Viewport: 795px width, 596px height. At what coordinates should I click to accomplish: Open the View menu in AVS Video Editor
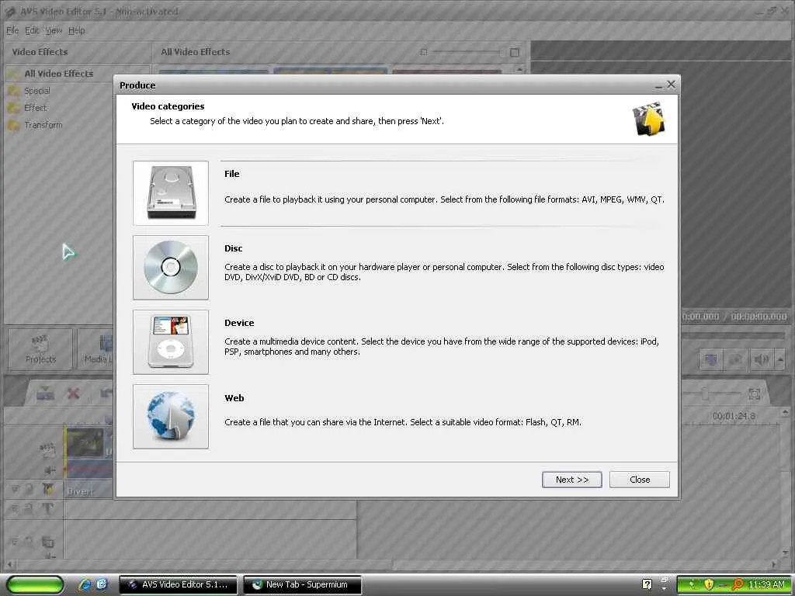pos(54,30)
